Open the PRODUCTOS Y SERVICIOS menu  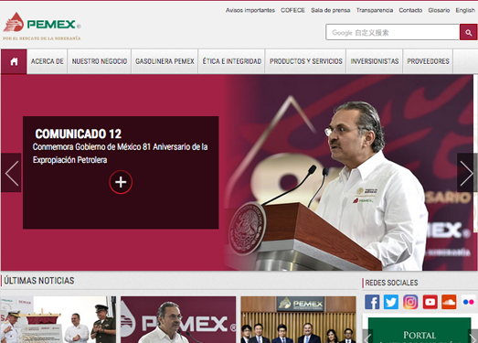point(306,61)
